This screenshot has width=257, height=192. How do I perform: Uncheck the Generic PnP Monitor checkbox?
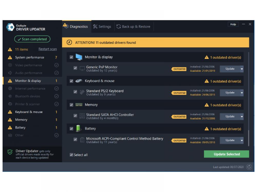pos(75,68)
